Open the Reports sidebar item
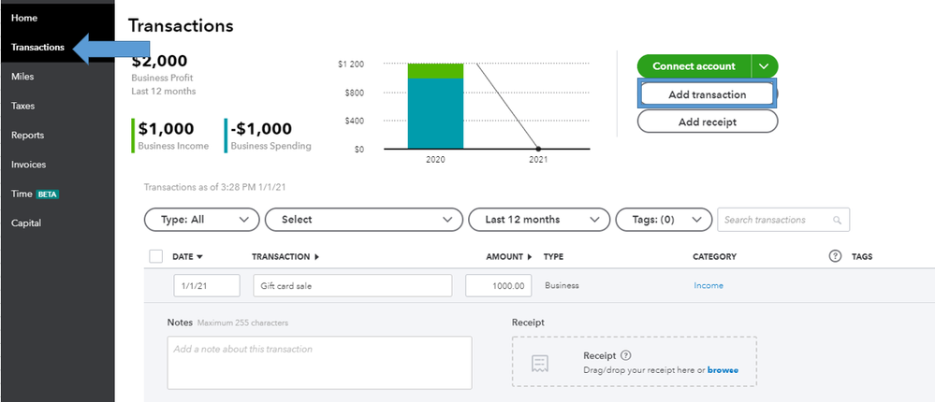 27,135
